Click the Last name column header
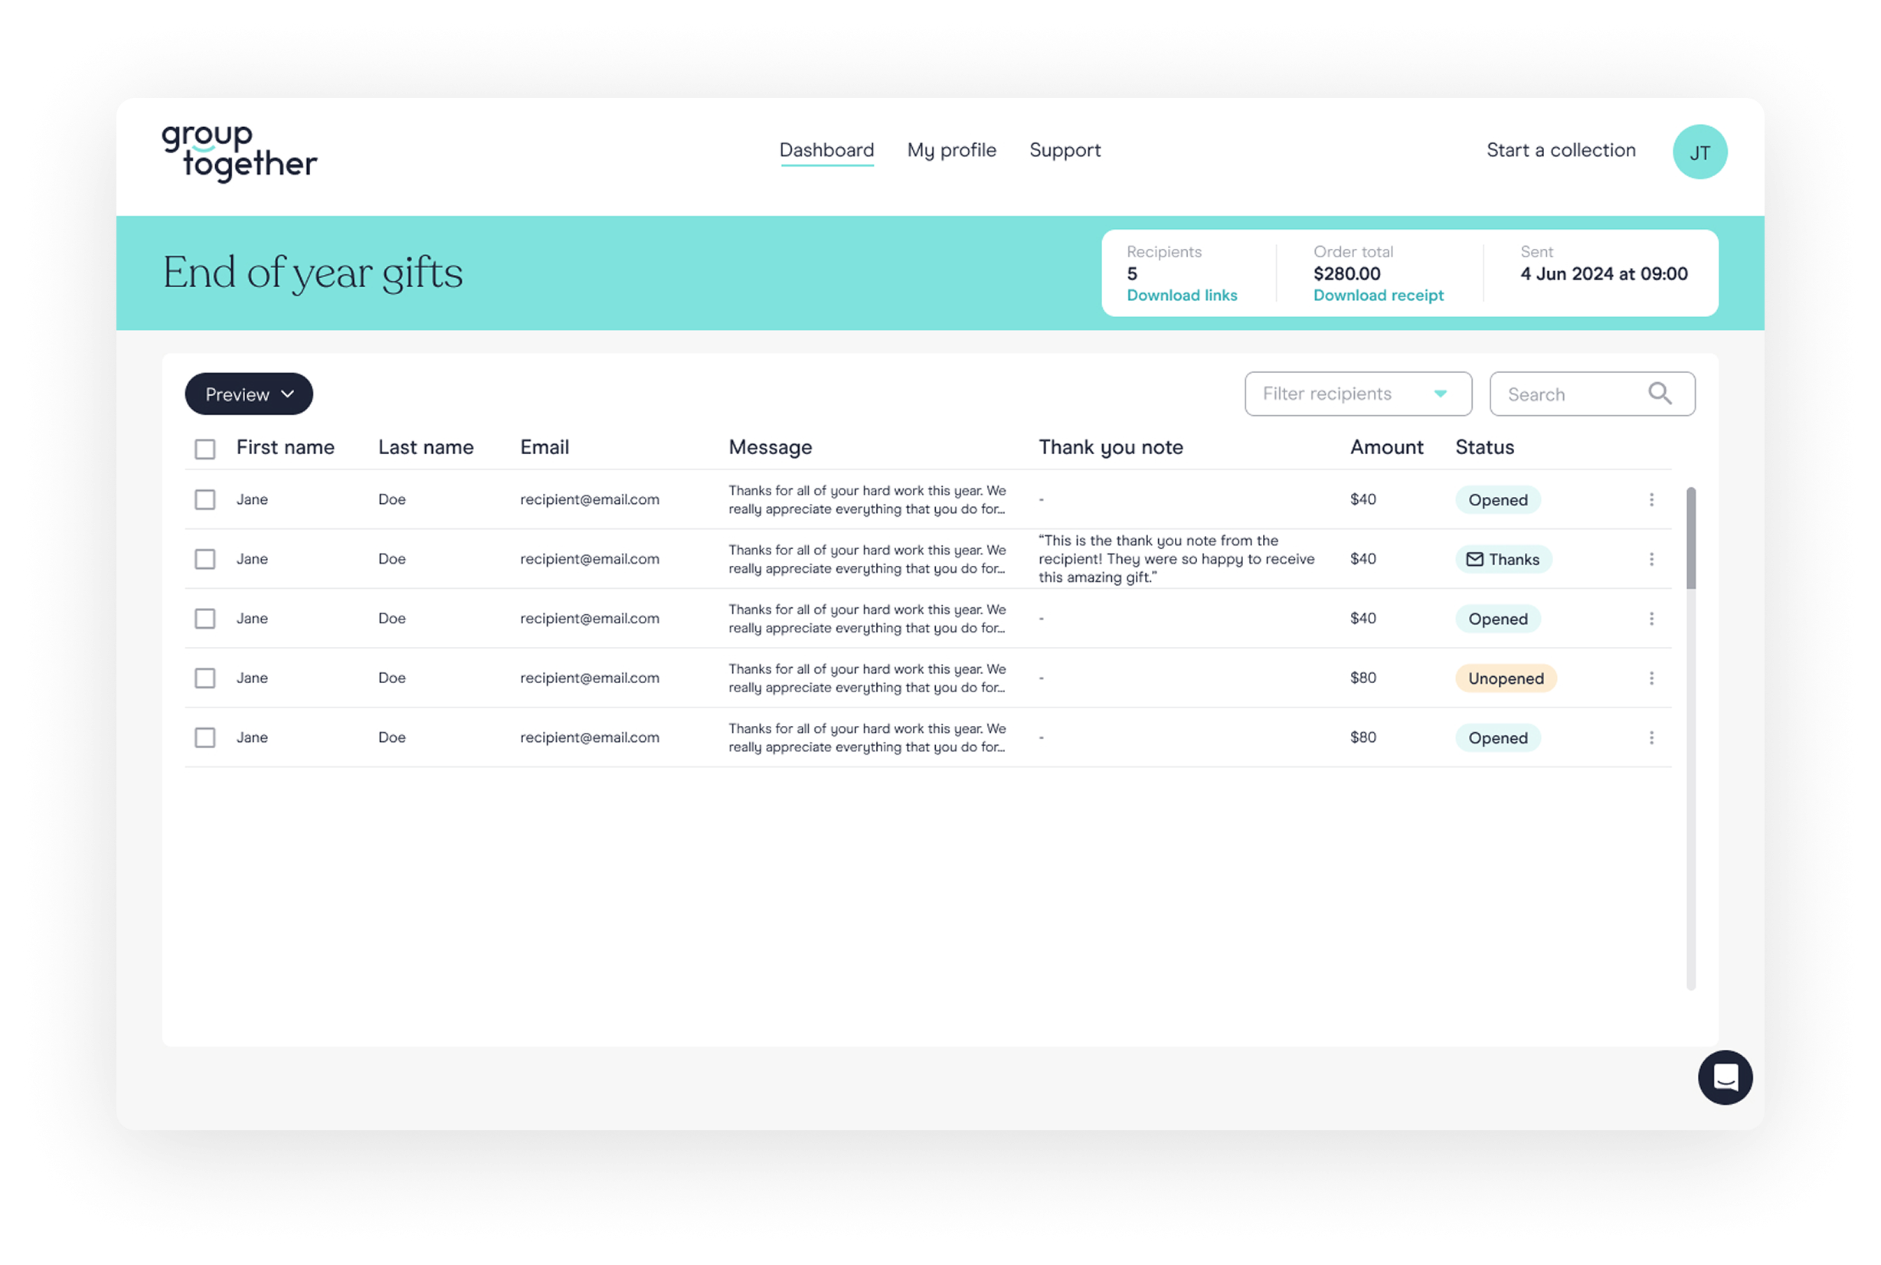This screenshot has height=1265, width=1881. [x=425, y=448]
